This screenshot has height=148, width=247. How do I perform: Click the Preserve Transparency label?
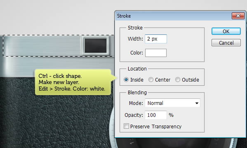pyautogui.click(x=156, y=126)
